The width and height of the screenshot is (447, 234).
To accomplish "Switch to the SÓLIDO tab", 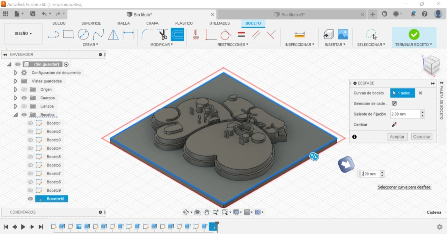I will pos(59,23).
